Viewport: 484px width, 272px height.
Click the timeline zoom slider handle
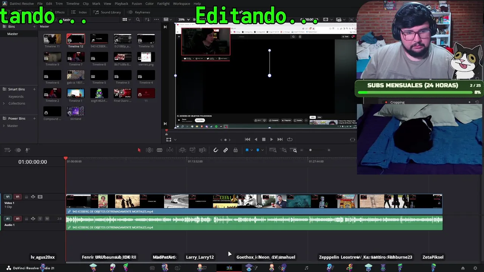pos(310,150)
